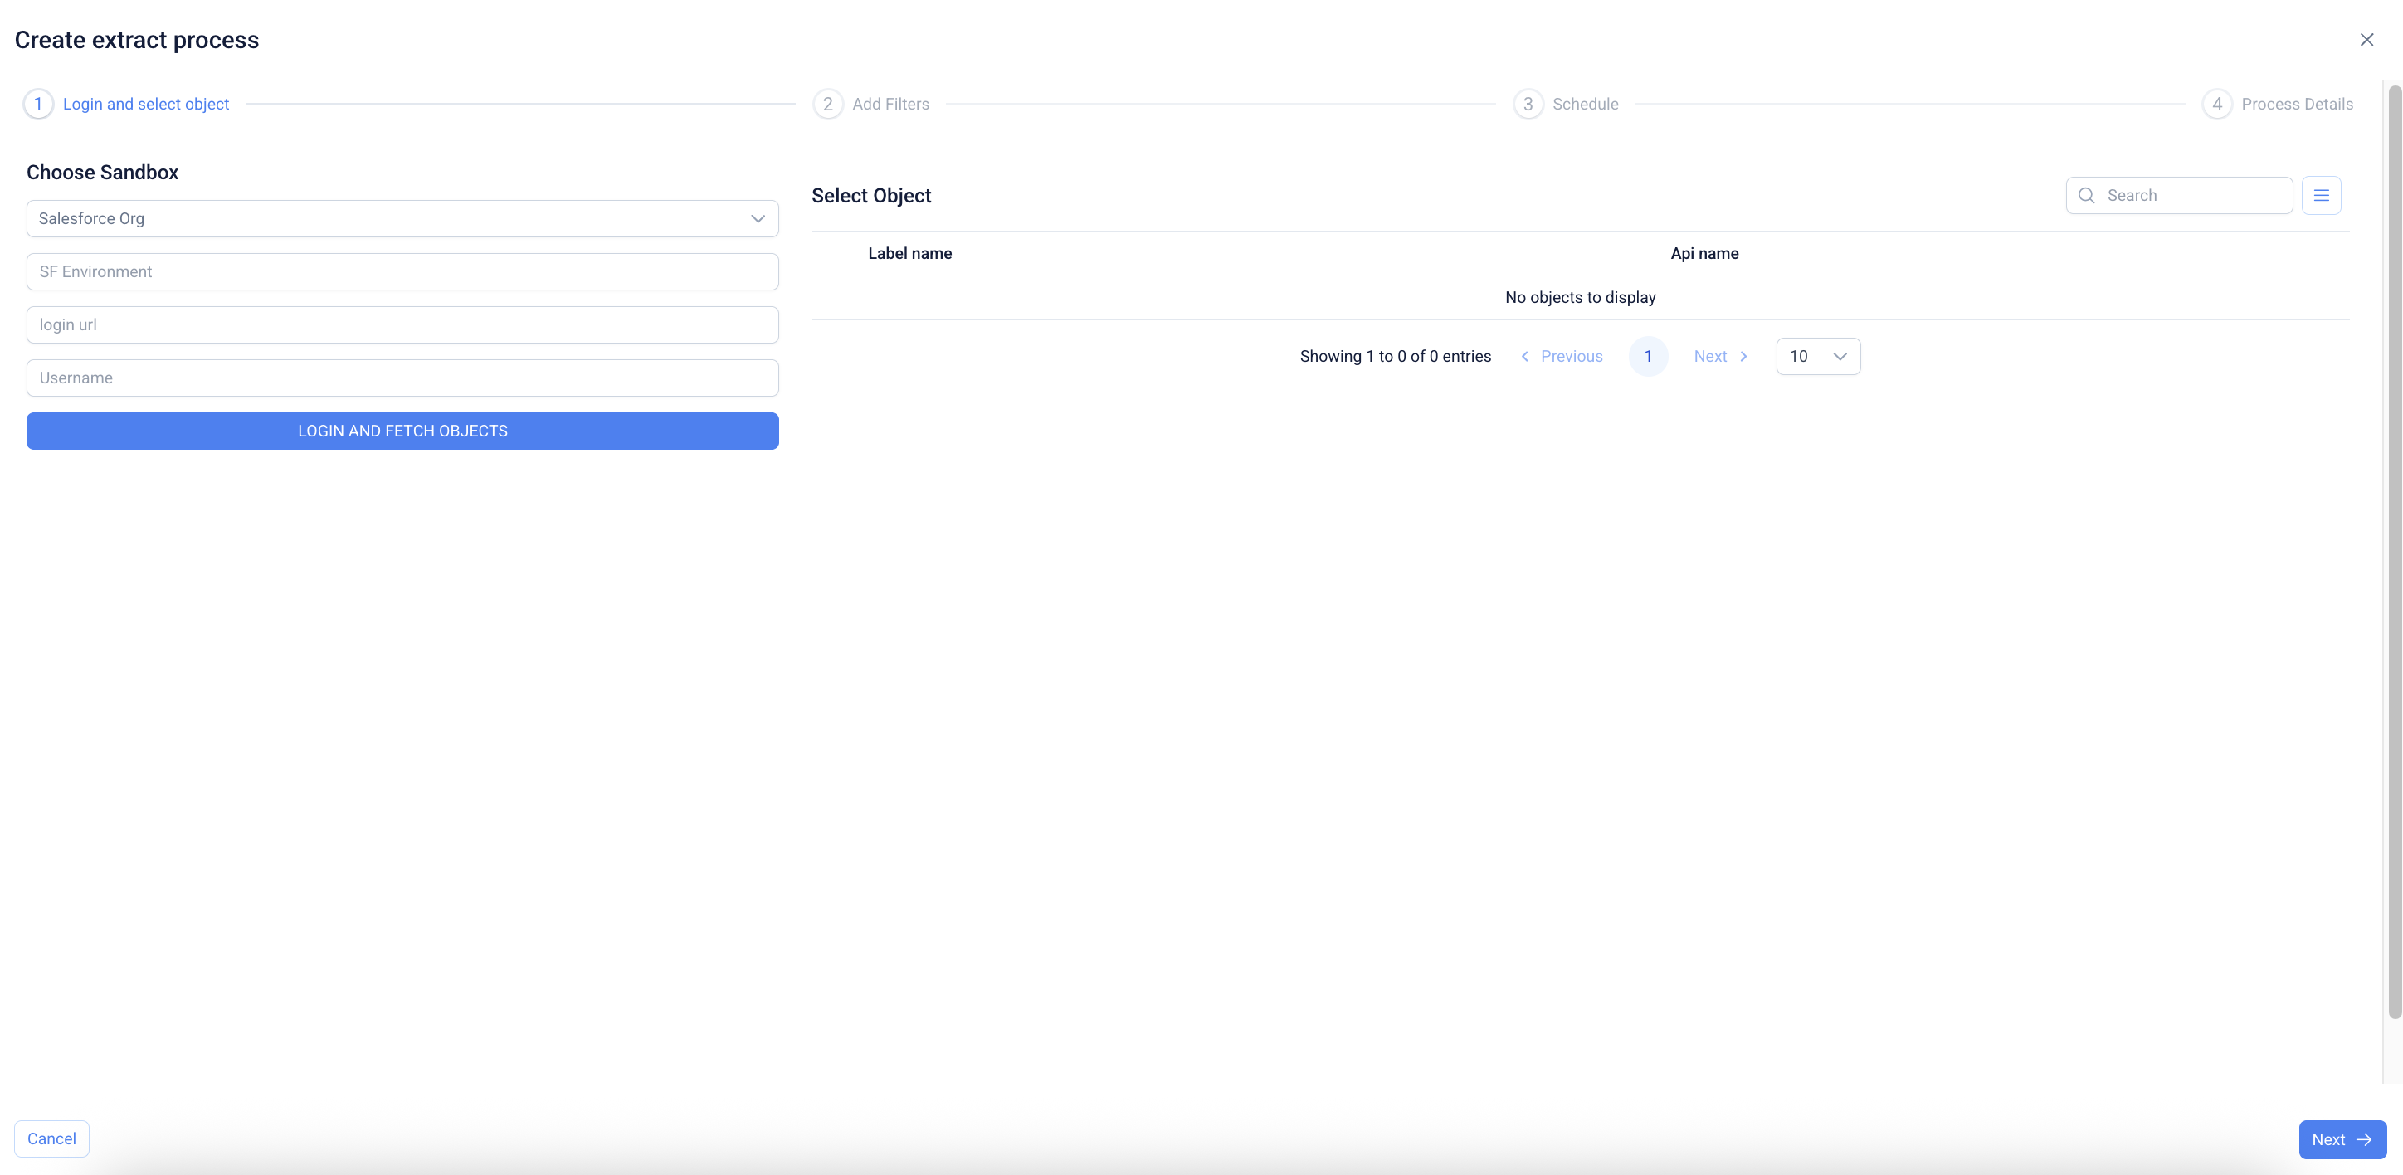Click into the login url field

[x=402, y=324]
